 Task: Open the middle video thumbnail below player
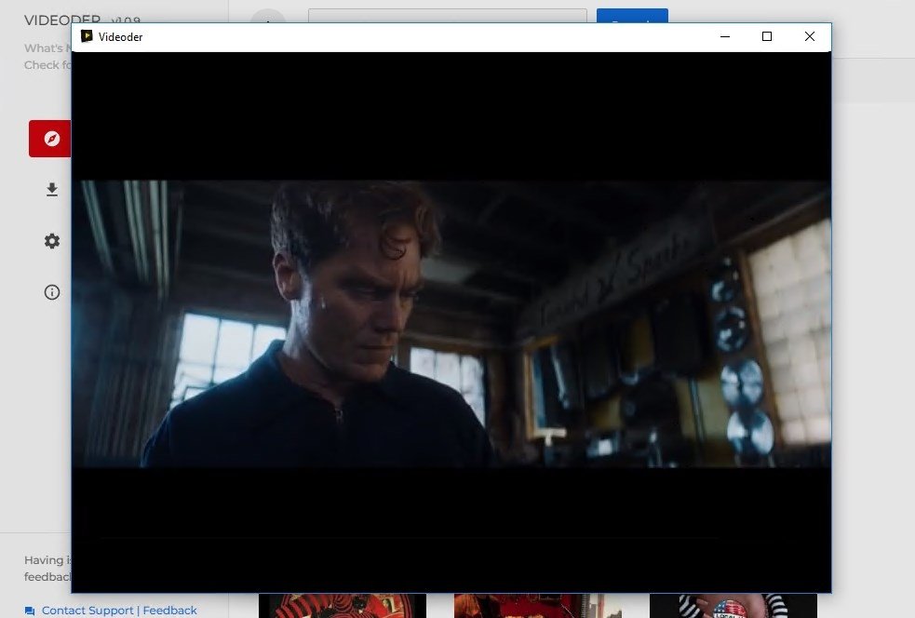tap(537, 606)
